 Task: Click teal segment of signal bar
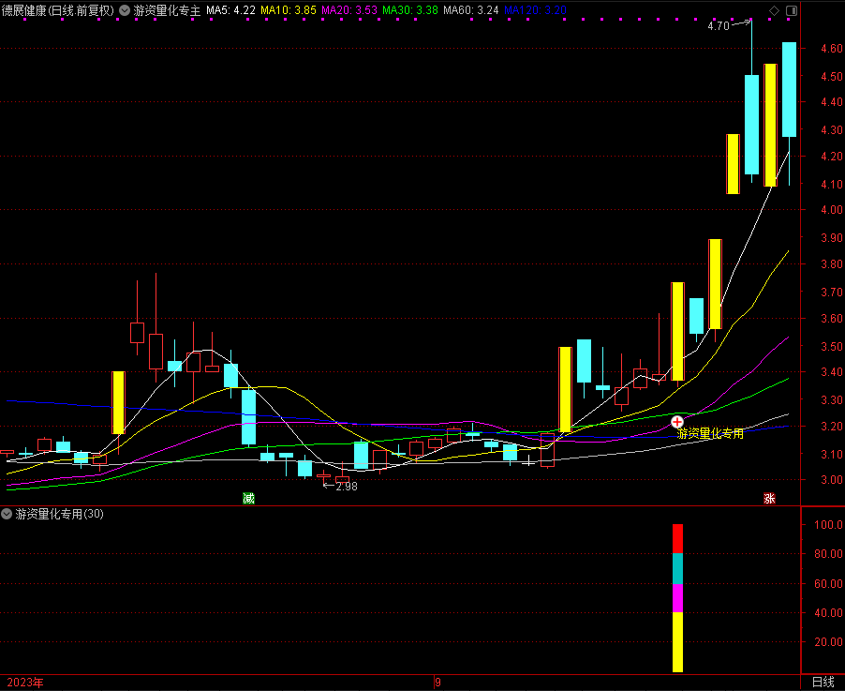click(x=678, y=568)
